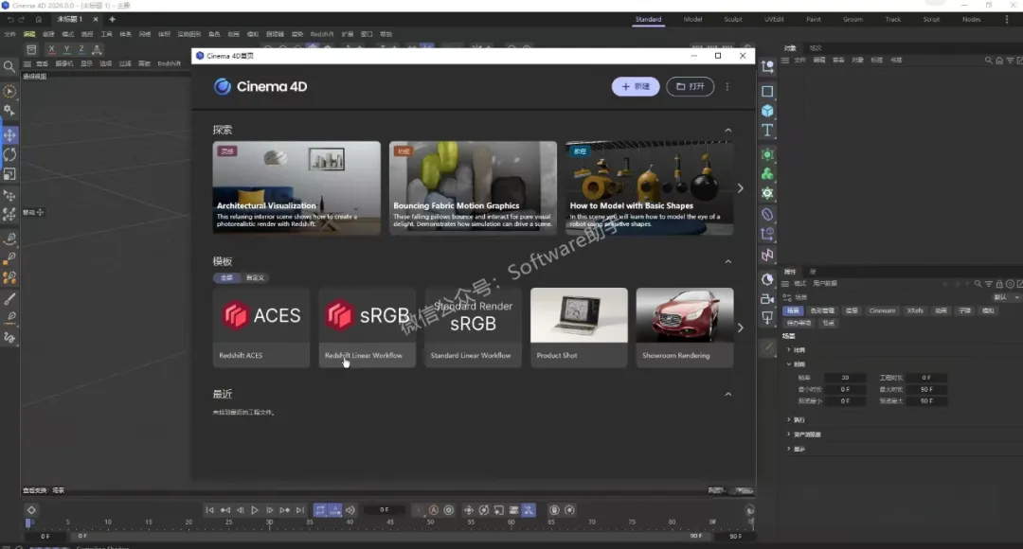Image resolution: width=1023 pixels, height=549 pixels.
Task: Click the coordinate system icon beside Z
Action: (97, 49)
